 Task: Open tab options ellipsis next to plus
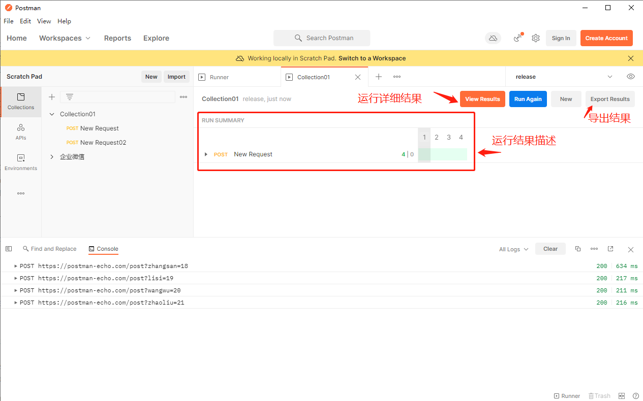point(397,77)
